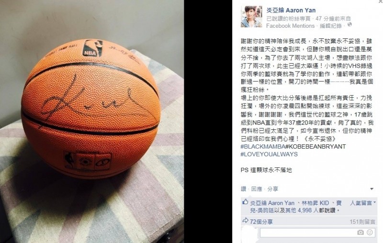Screen dimensions: 383x243
Task: Open the 人氣留言 comment sorting dropdown
Action: [363, 203]
